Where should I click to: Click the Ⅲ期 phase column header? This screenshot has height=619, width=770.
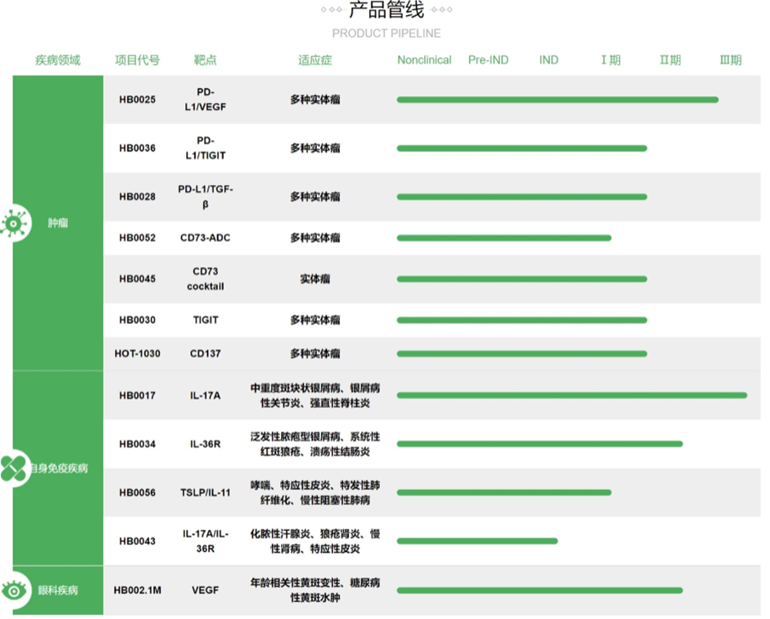tap(731, 60)
